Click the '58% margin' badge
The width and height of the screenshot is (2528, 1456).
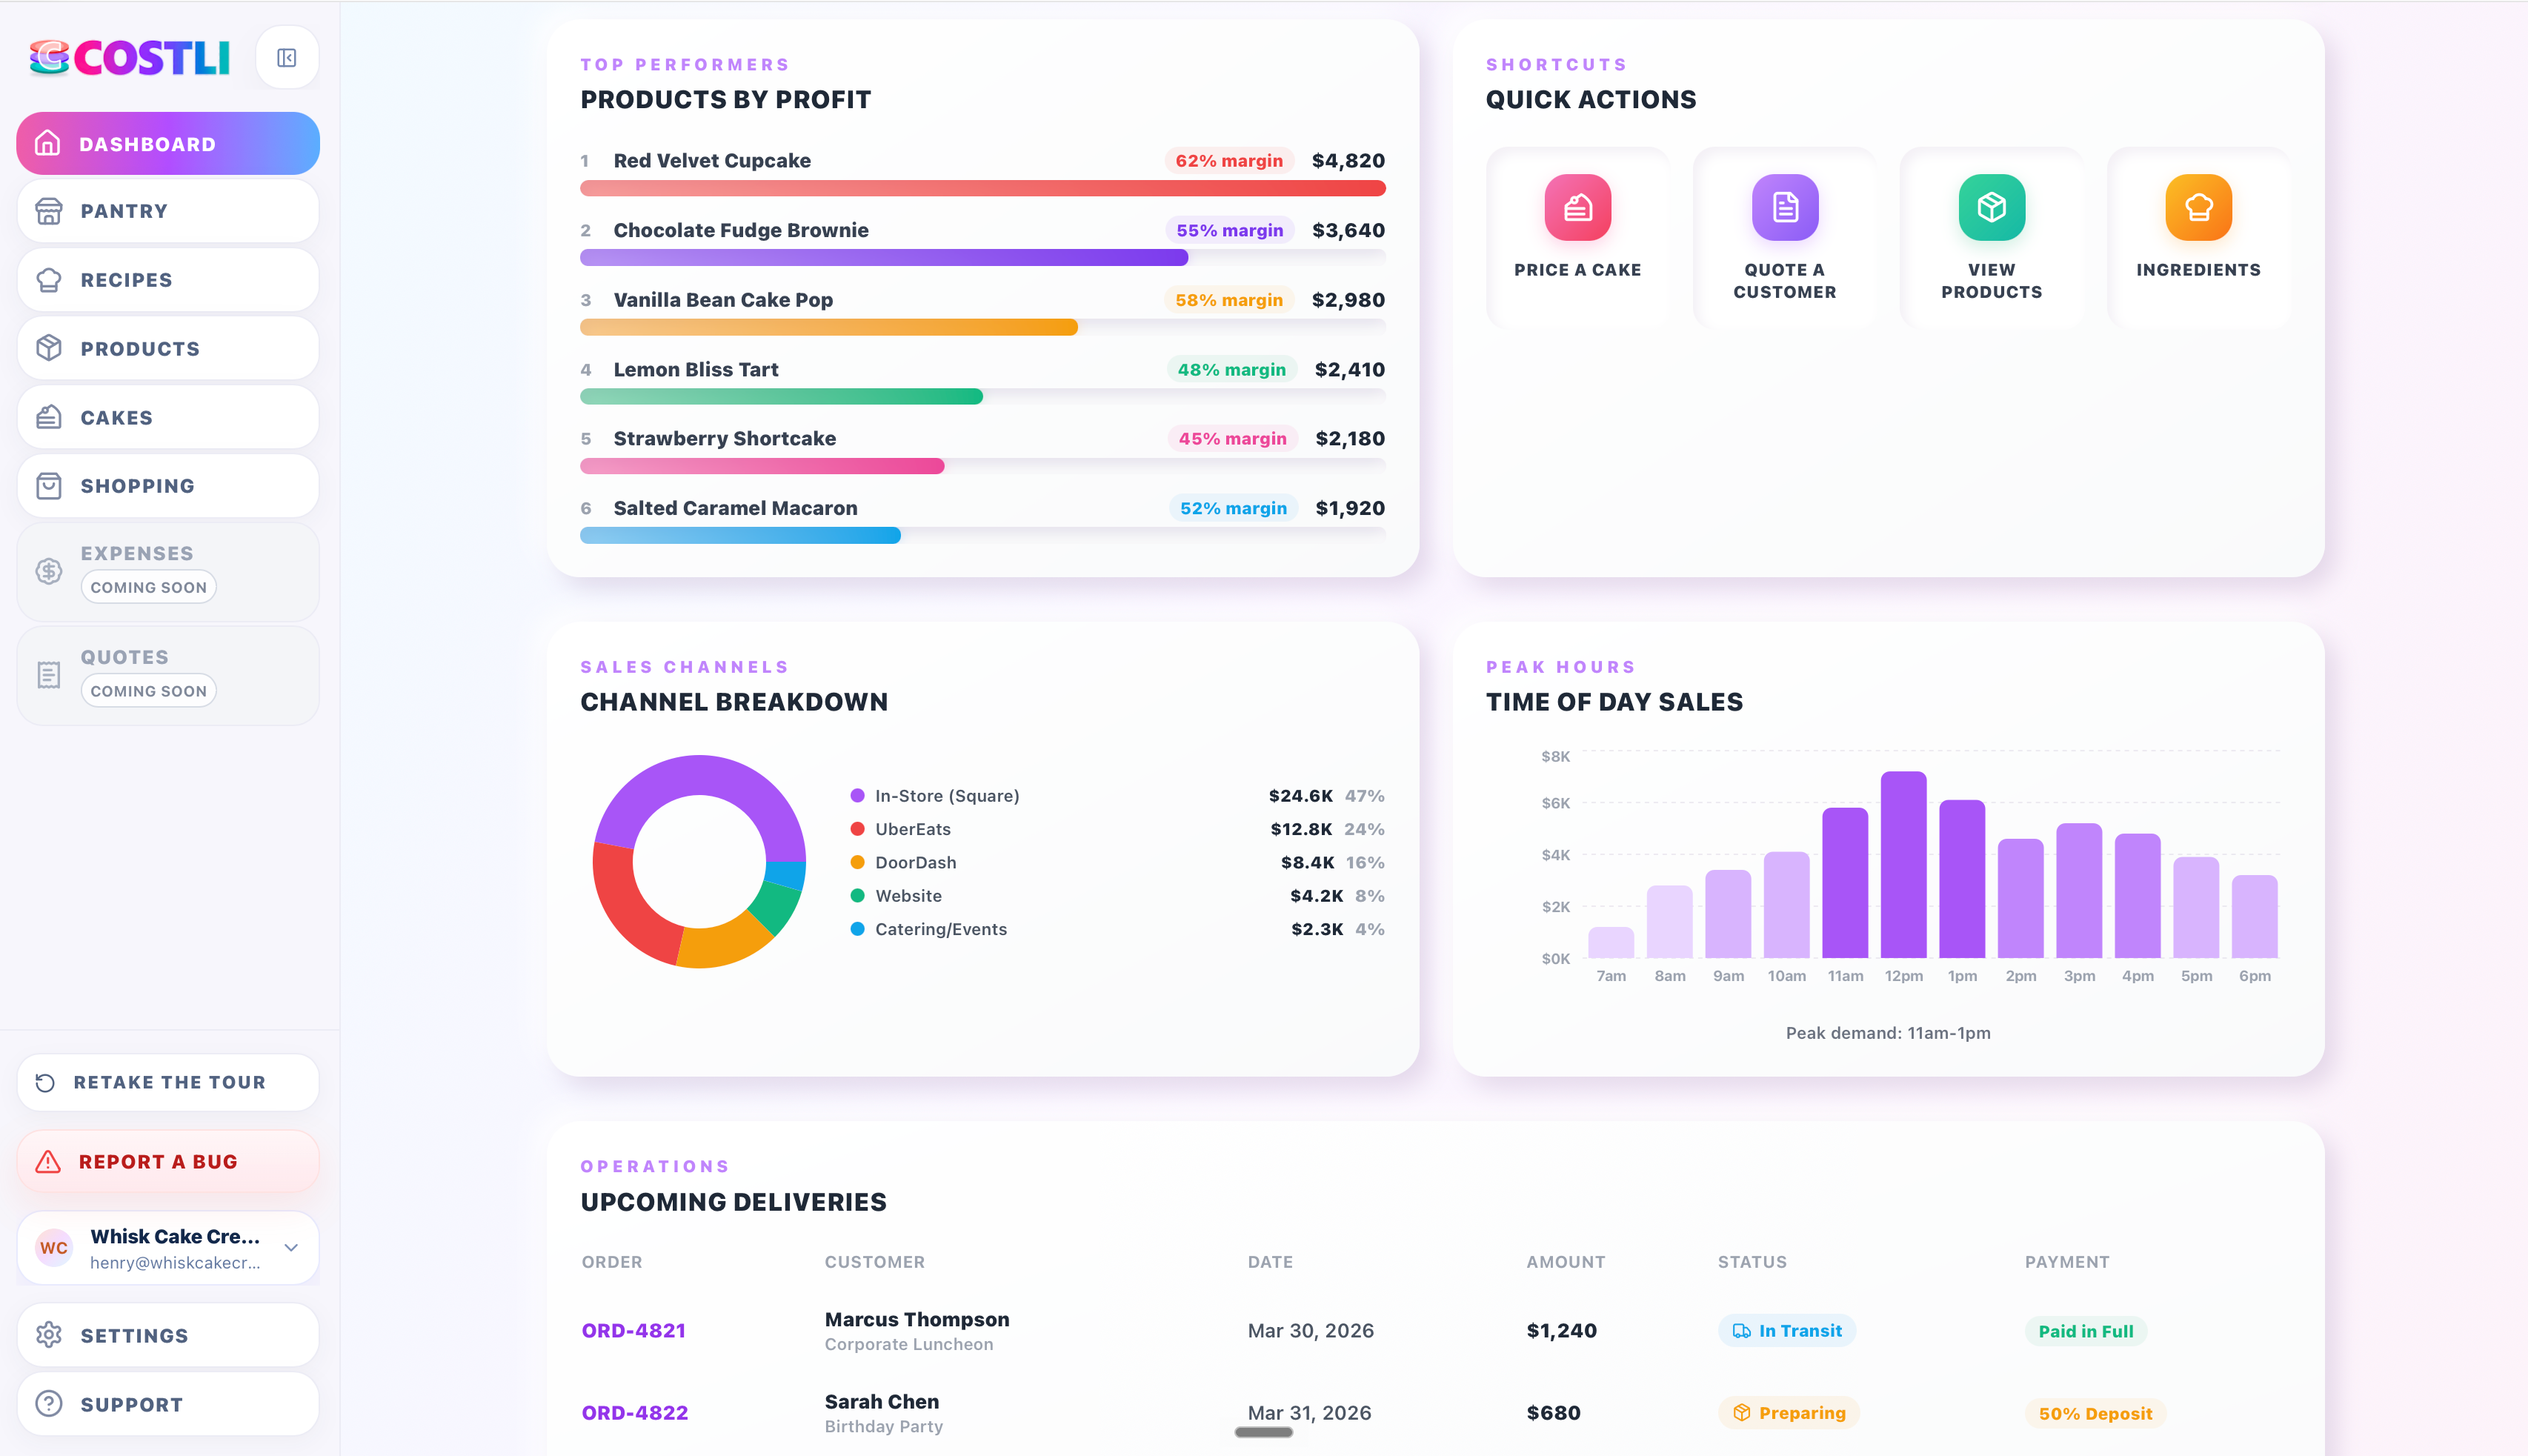pos(1228,300)
